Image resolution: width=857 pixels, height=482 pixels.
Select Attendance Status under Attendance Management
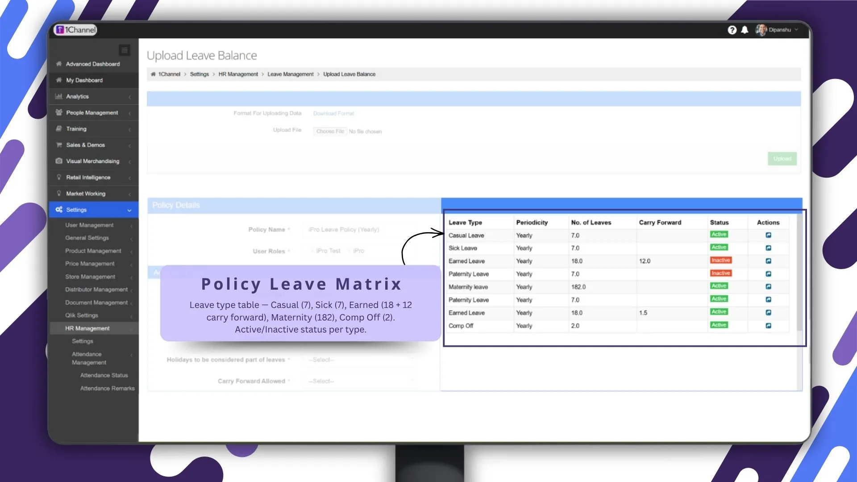104,375
